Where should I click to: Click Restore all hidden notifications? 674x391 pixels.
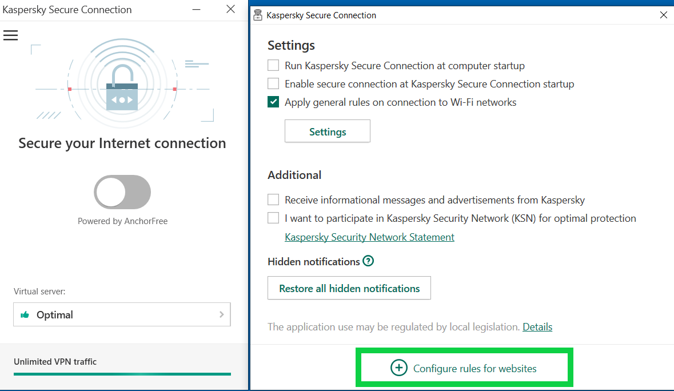pyautogui.click(x=349, y=288)
